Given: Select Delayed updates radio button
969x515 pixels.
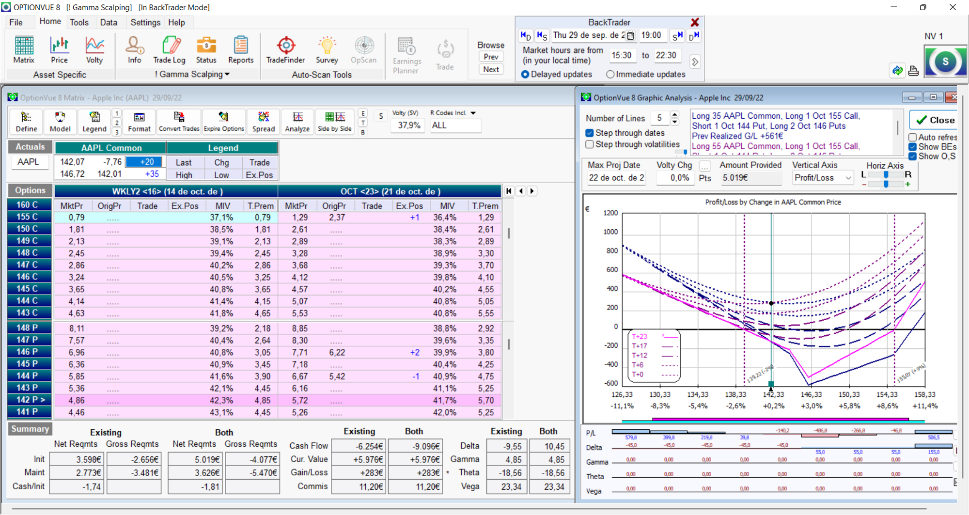Looking at the screenshot, I should pos(525,74).
